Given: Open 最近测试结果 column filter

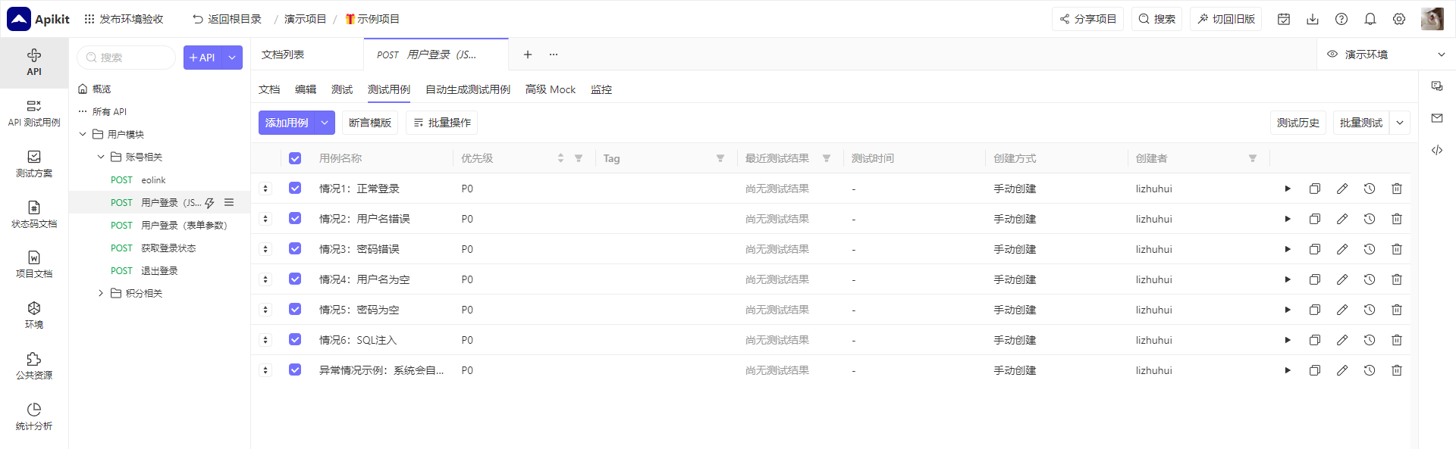Looking at the screenshot, I should click(x=827, y=158).
